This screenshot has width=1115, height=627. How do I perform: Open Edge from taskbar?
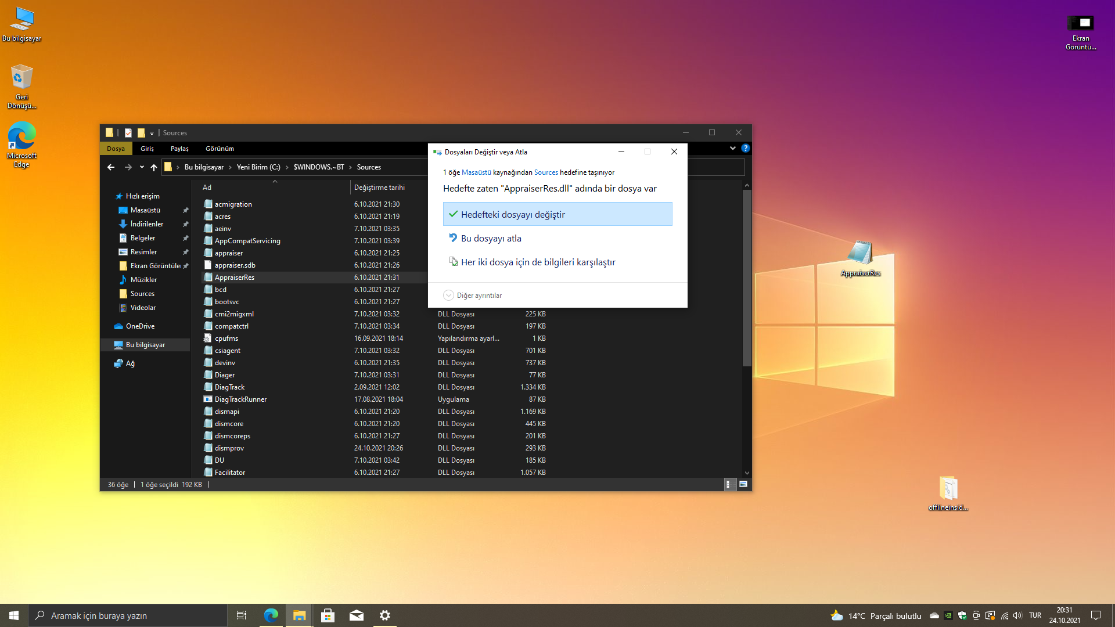pyautogui.click(x=271, y=615)
